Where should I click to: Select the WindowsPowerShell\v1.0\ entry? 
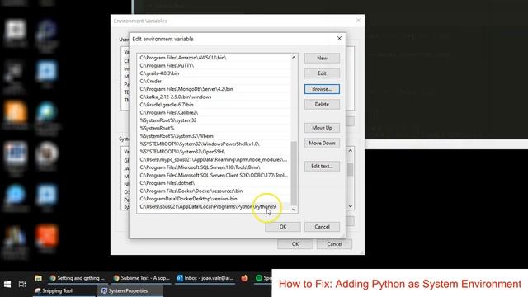(x=214, y=144)
